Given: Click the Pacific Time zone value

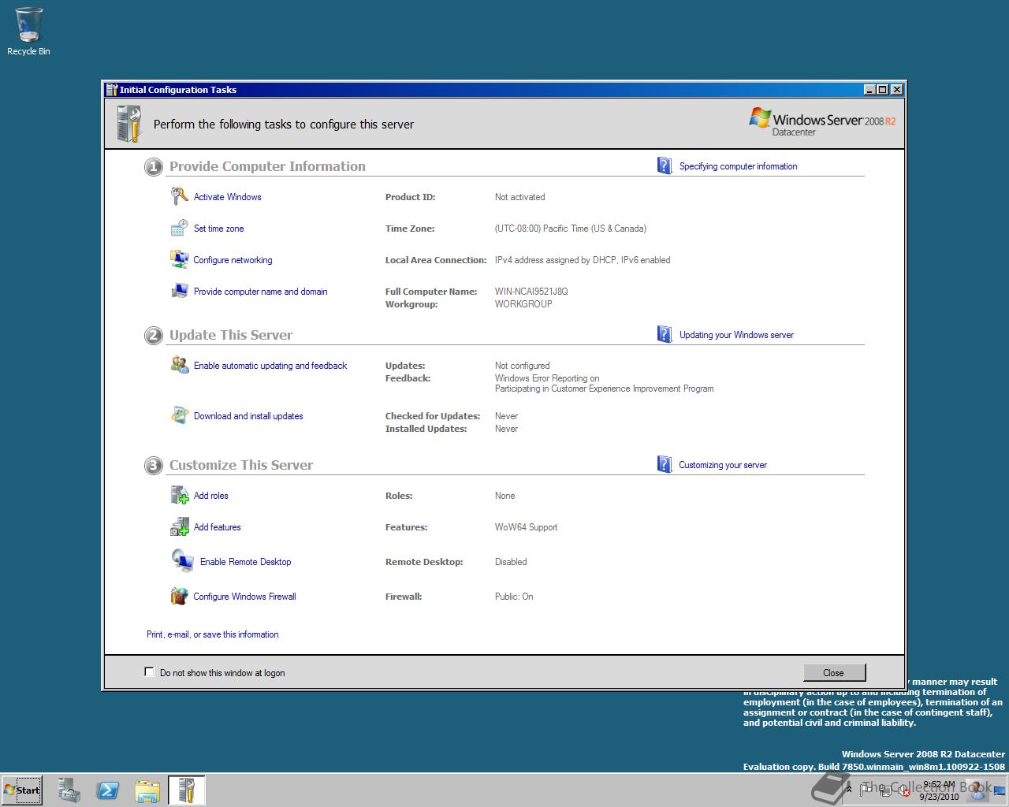Looking at the screenshot, I should tap(571, 229).
